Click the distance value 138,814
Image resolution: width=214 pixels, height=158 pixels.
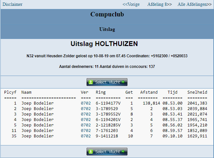click(x=151, y=103)
